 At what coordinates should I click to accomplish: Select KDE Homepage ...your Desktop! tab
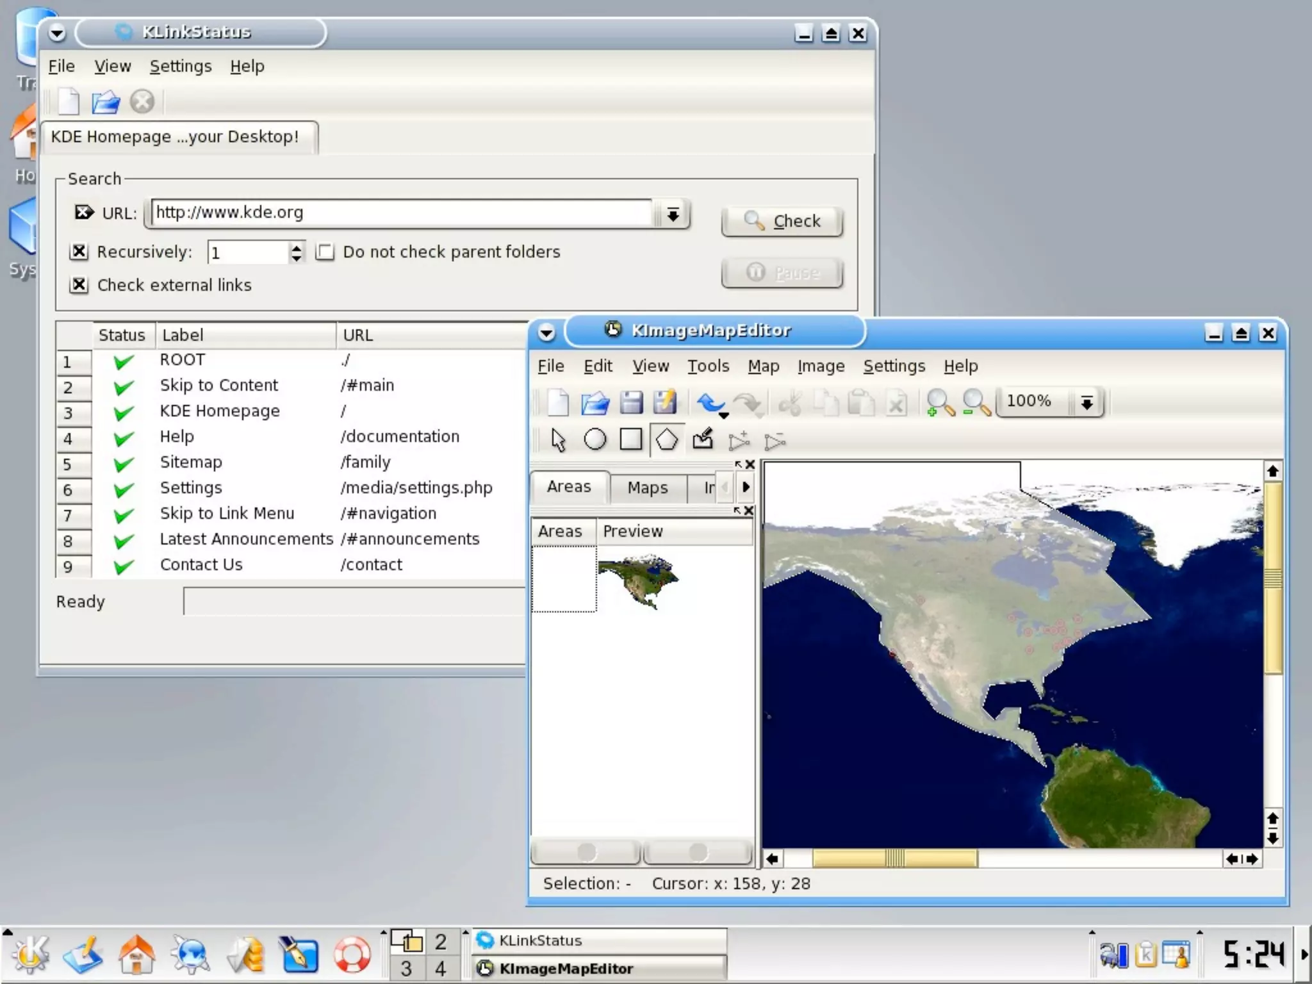click(x=179, y=137)
